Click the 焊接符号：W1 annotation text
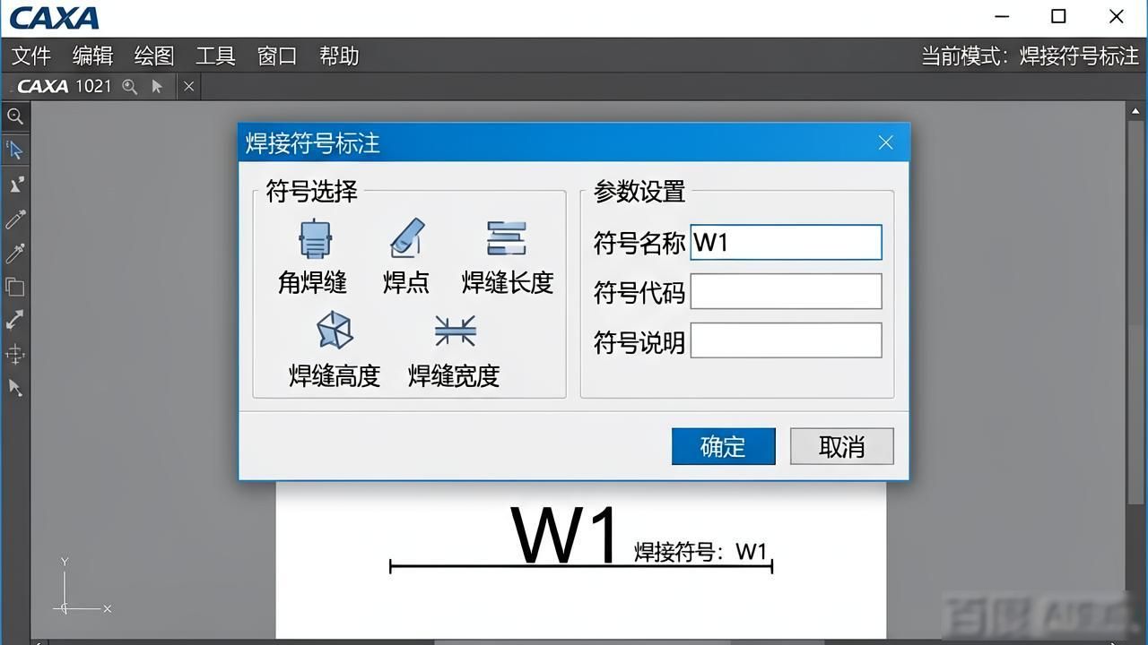 coord(700,551)
